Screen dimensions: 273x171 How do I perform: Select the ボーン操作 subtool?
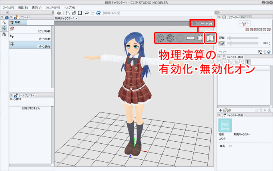pyautogui.click(x=30, y=45)
